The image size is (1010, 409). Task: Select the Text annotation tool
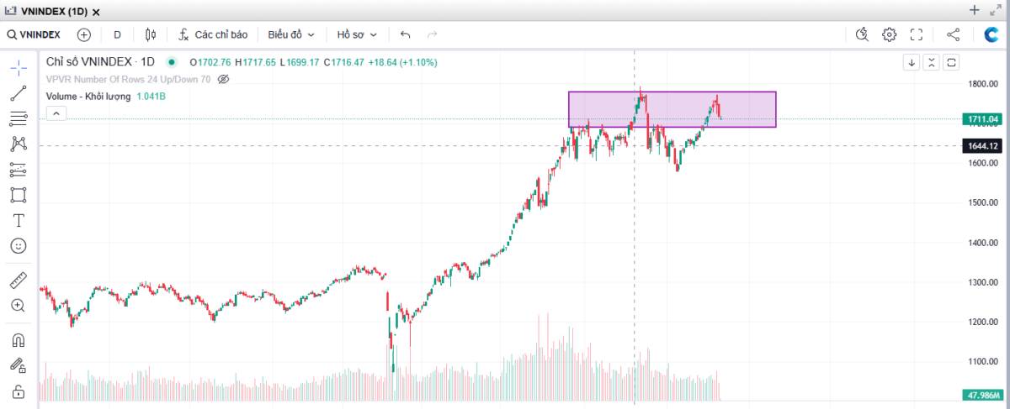[18, 220]
